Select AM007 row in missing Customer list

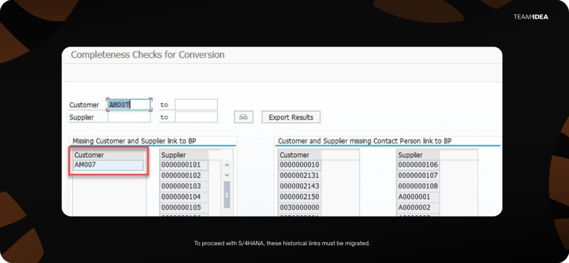click(x=108, y=165)
